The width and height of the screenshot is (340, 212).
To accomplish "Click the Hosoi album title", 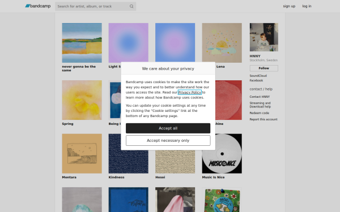I will [x=160, y=177].
